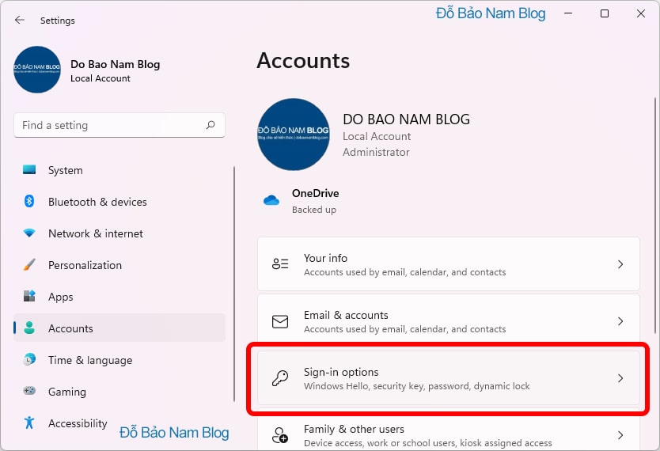The height and width of the screenshot is (451, 660).
Task: Click the Email envelope icon
Action: pos(280,321)
